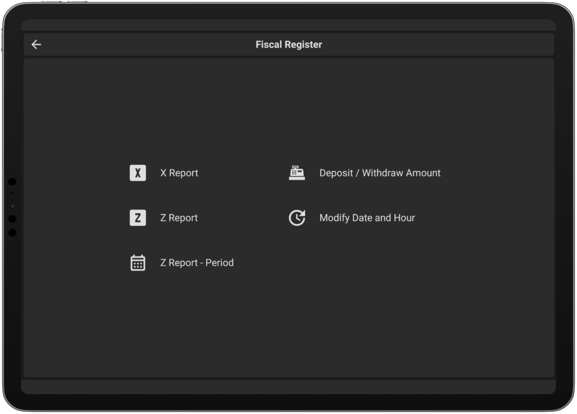Open X Report via its X icon
Viewport: 577px width, 414px height.
tap(137, 173)
